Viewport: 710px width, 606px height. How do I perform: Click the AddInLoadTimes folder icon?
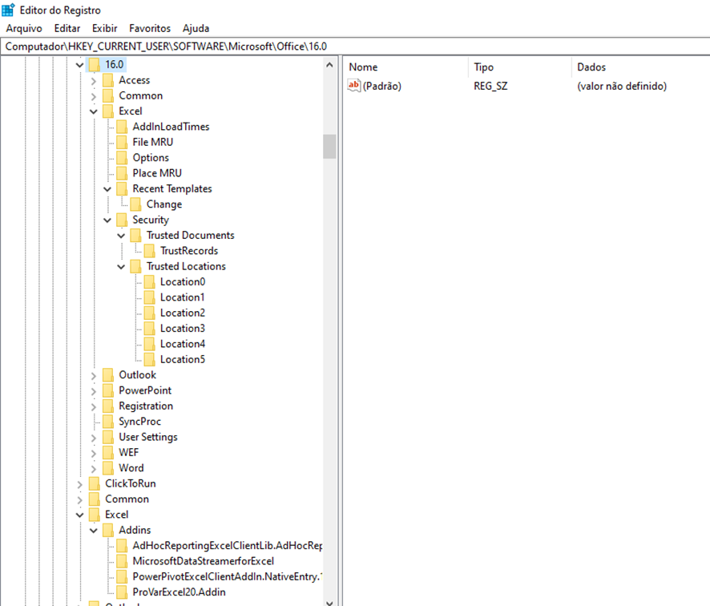(x=121, y=127)
